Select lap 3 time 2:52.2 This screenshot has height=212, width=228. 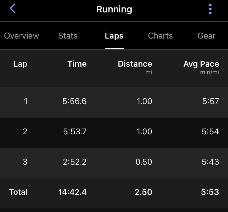tap(75, 162)
